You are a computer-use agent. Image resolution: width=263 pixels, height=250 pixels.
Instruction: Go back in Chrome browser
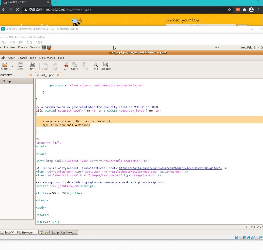click(x=4, y=10)
